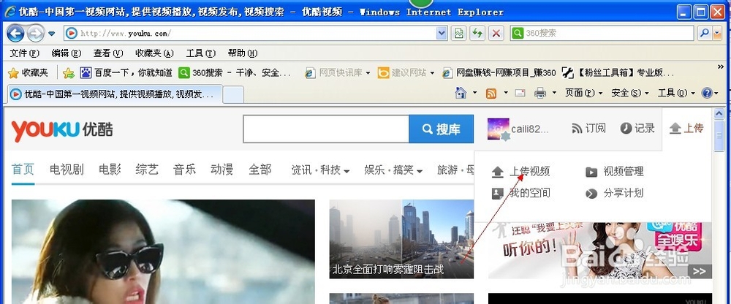Viewport: 731px width, 304px height.
Task: Go to the 综艺 navigation tab
Action: tap(148, 170)
